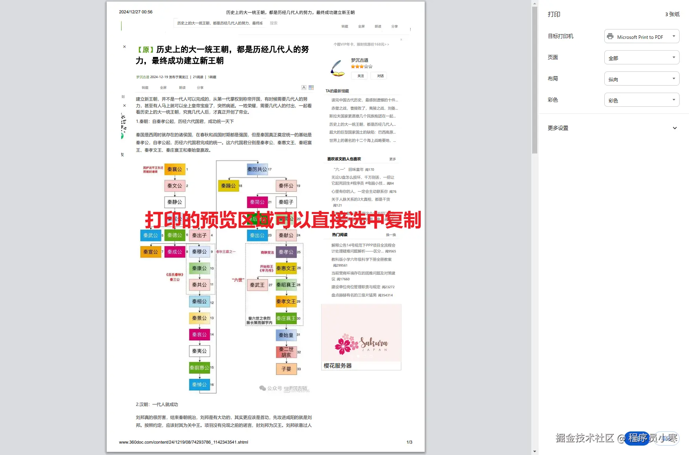Click 斯拉夫国家更愿意 link in sidebar
689x455 pixels.
(x=363, y=116)
